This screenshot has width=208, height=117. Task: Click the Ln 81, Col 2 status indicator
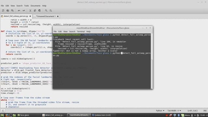[x=192, y=110]
